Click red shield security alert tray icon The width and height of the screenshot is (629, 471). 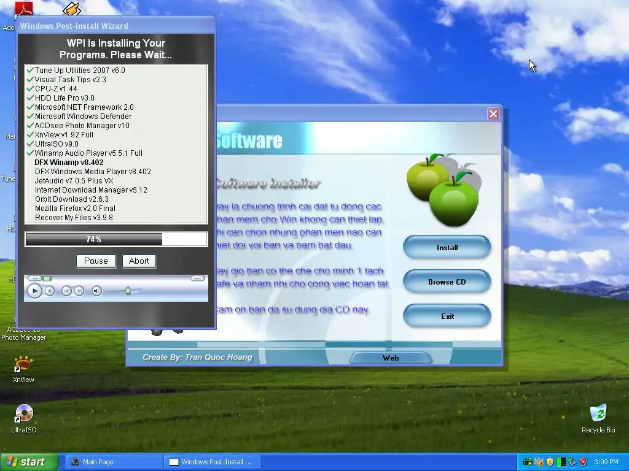[x=584, y=462]
